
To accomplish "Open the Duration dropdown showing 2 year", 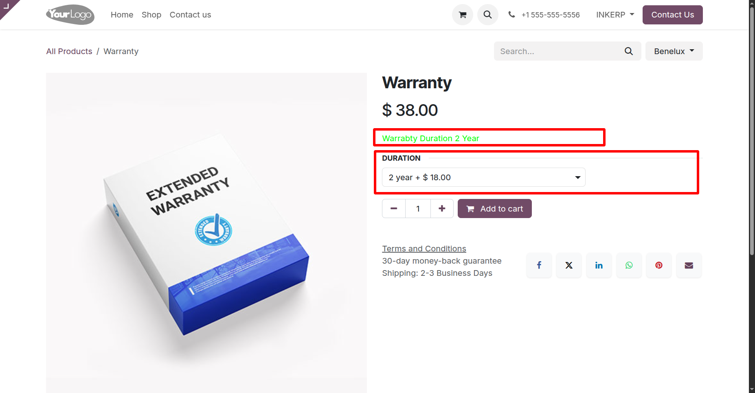I will (483, 177).
